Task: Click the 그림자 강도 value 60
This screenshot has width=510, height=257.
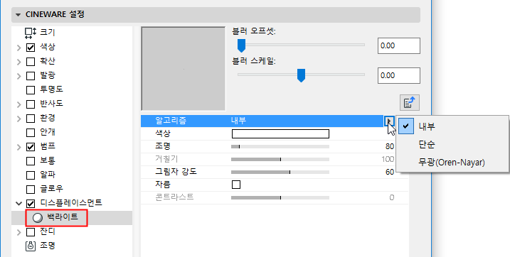Action: tap(390, 172)
